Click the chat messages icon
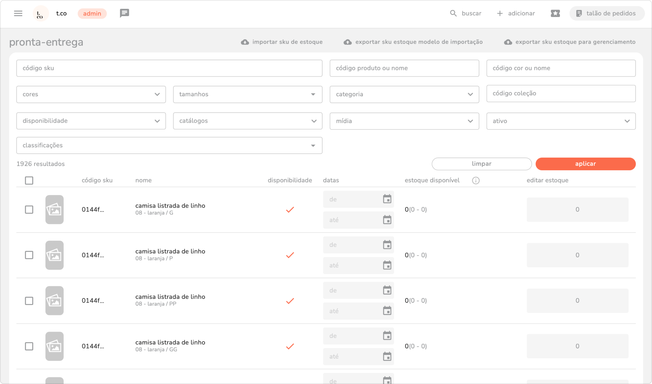Viewport: 652px width, 384px height. click(124, 13)
